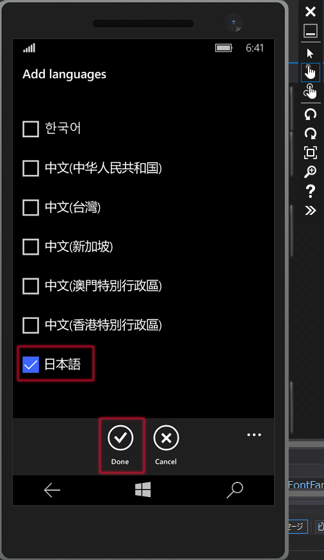Activate single touch input hand icon
Image resolution: width=324 pixels, height=560 pixels.
point(310,72)
